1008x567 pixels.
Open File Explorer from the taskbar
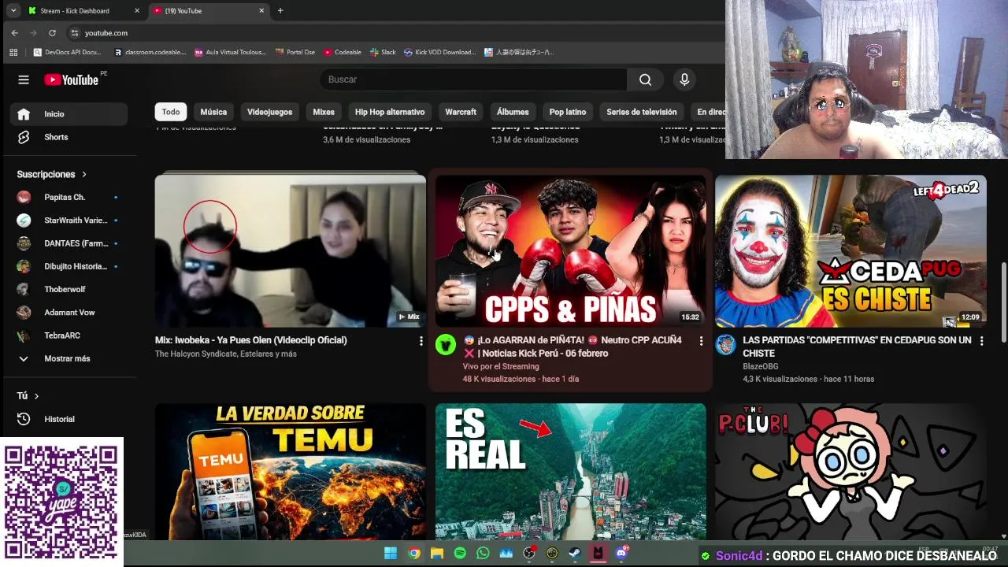[436, 554]
